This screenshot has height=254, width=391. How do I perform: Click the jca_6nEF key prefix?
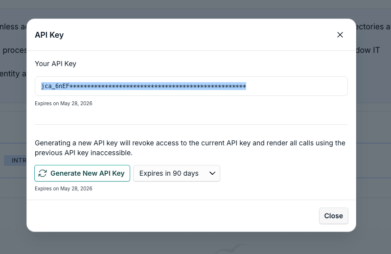[54, 86]
